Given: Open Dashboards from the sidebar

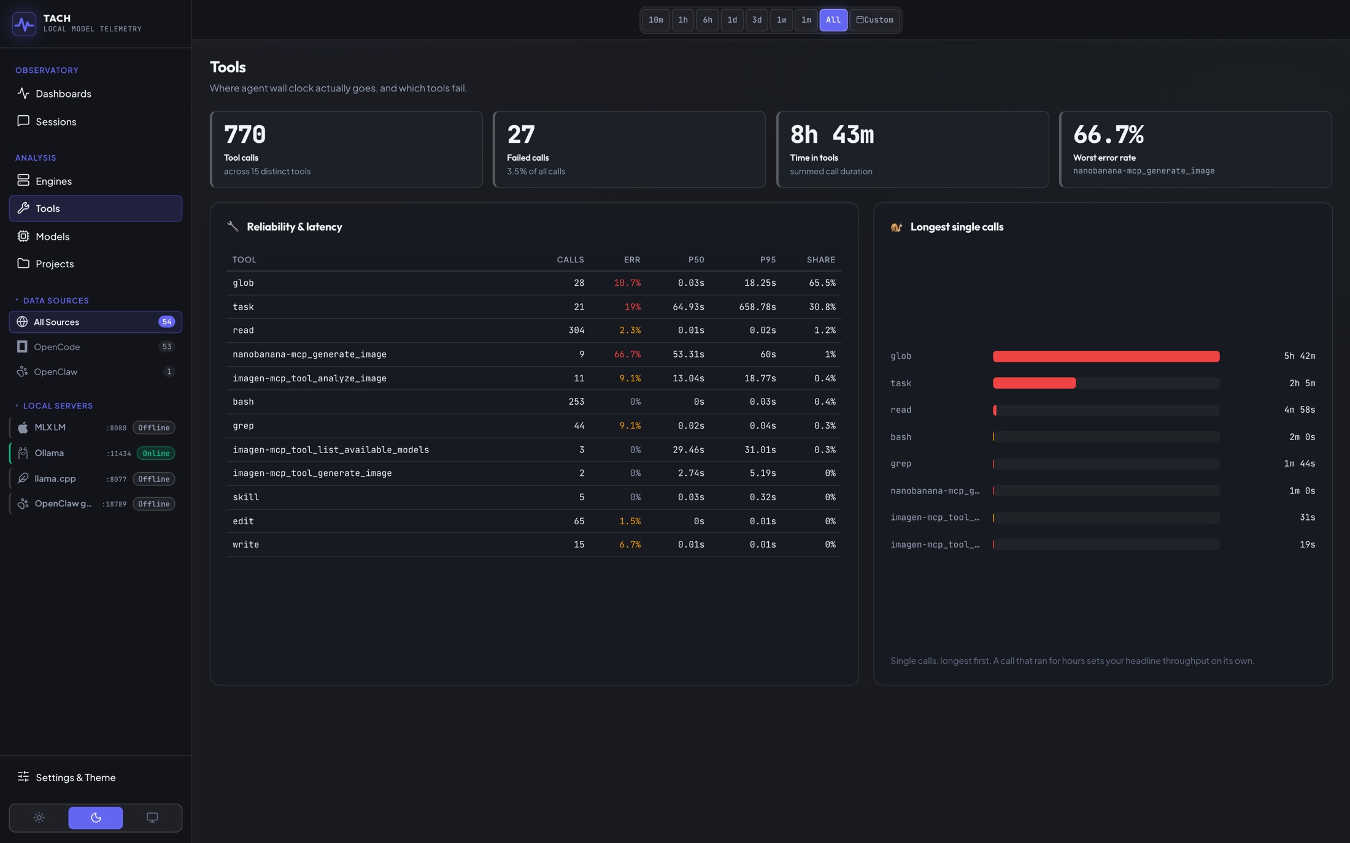Looking at the screenshot, I should [x=95, y=94].
